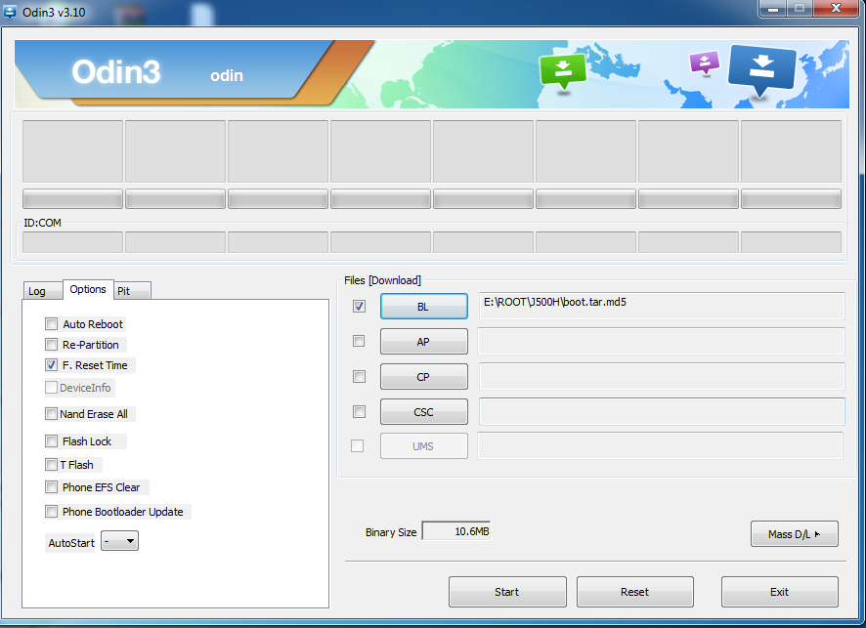Click the purple download icon in banner
Screen dimensions: 866x628
pos(705,63)
